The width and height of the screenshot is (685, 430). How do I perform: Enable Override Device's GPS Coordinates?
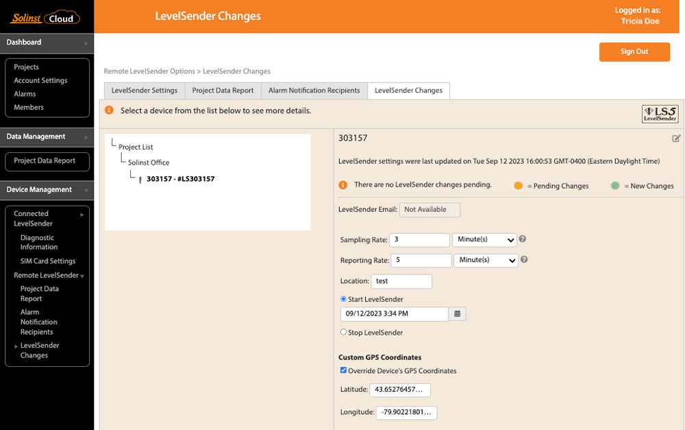tap(343, 370)
